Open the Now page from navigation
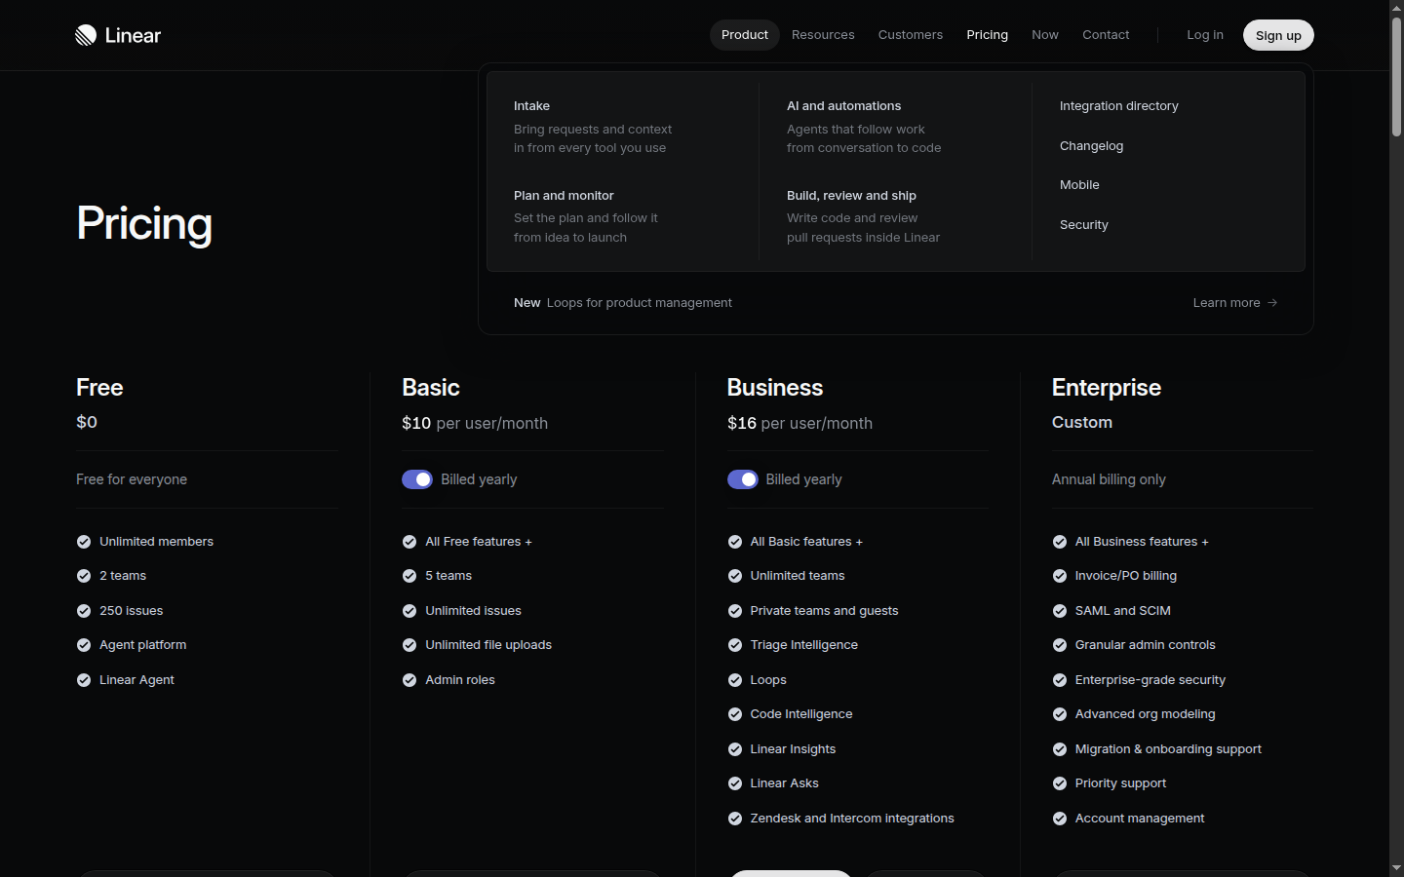This screenshot has width=1404, height=877. tap(1045, 35)
